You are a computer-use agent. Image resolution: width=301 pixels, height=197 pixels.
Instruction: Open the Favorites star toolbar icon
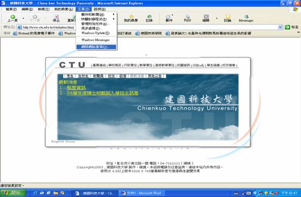[x=132, y=17]
